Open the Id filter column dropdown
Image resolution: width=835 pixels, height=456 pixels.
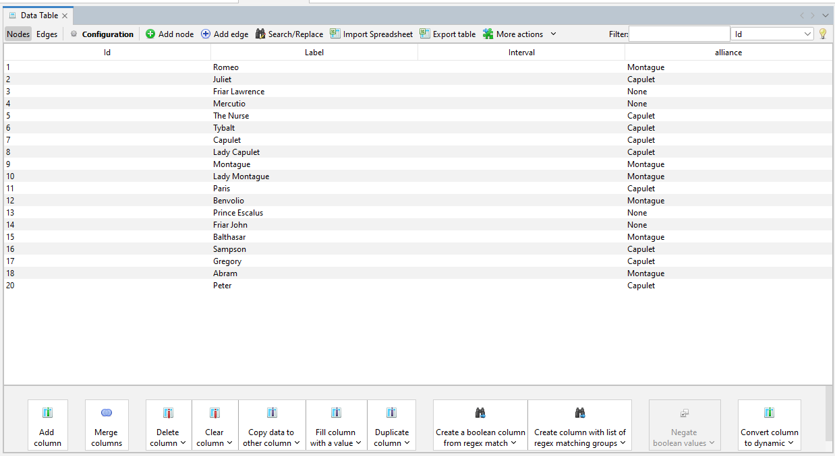click(x=809, y=33)
